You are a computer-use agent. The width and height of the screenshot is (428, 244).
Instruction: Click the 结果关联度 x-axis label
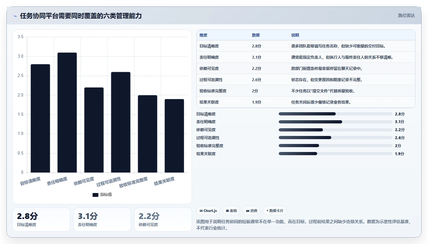click(164, 181)
